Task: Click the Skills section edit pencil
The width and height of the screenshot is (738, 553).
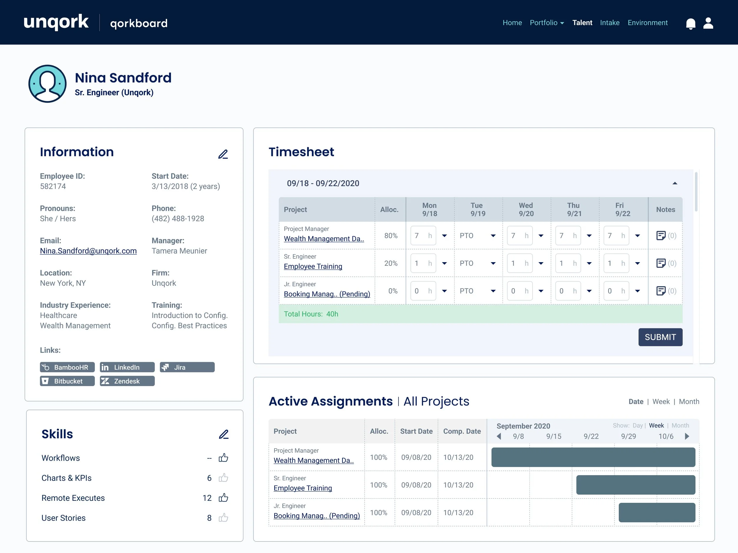Action: pos(223,434)
